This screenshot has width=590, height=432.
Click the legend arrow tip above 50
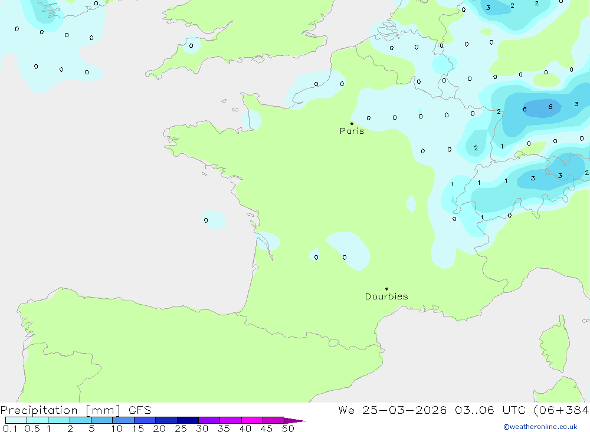point(295,421)
